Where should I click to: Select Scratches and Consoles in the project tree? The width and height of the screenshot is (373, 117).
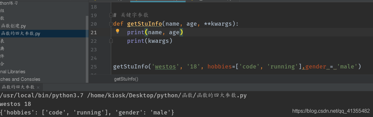(20, 79)
